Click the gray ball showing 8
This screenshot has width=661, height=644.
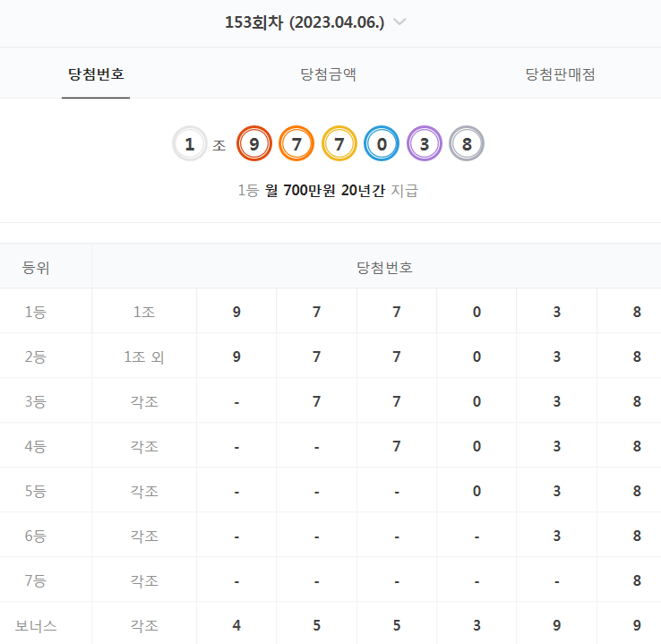[467, 143]
